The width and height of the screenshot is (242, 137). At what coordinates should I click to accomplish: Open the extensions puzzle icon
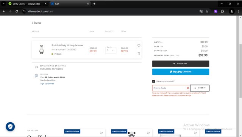pos(222,11)
